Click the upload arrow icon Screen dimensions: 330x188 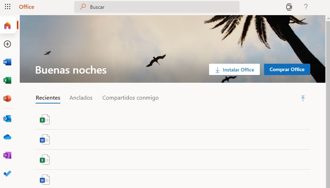coord(303,99)
